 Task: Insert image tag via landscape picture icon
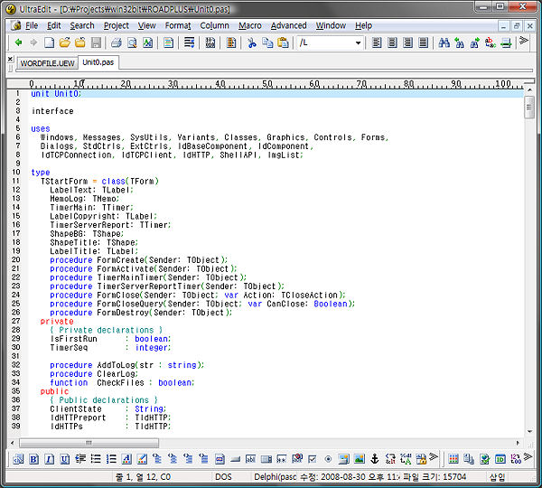click(360, 459)
